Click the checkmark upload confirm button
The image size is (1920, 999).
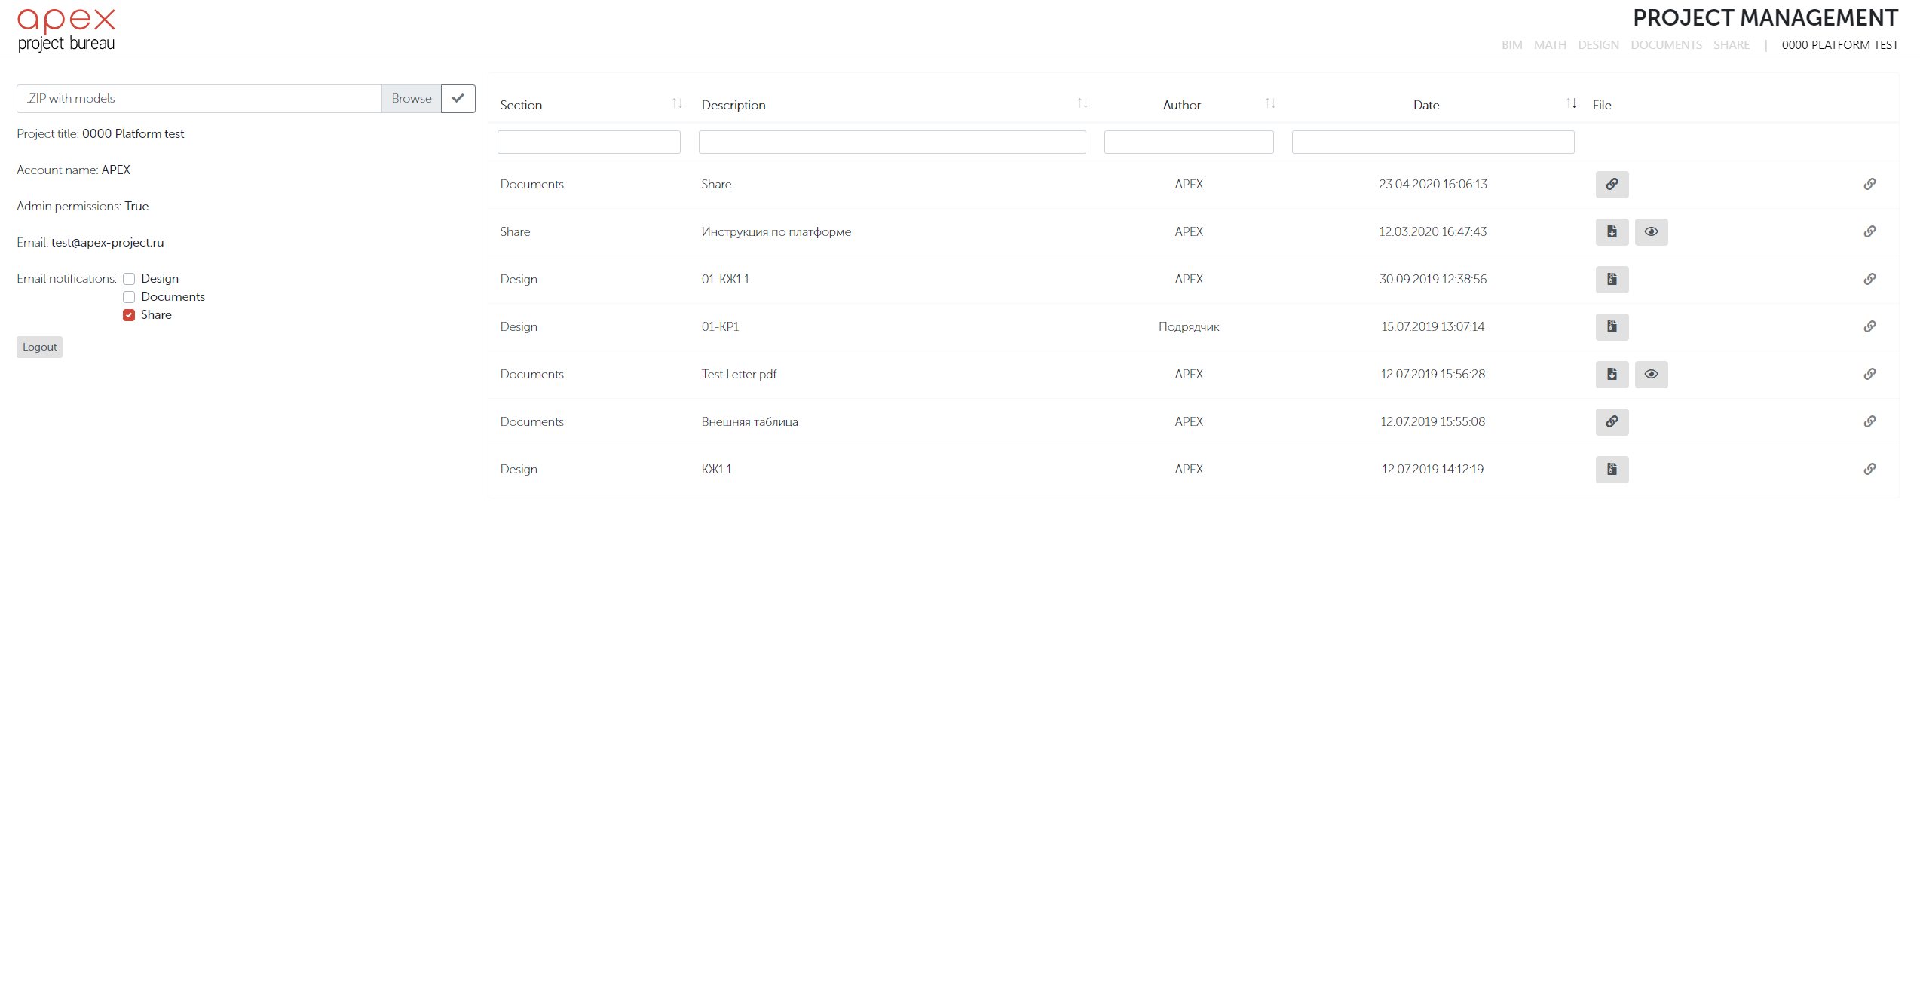tap(458, 99)
